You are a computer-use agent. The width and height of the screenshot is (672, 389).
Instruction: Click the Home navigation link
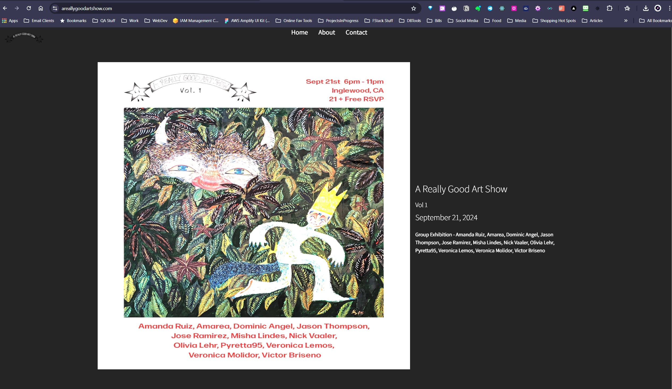299,32
